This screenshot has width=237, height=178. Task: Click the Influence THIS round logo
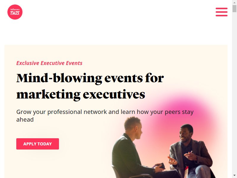(x=15, y=12)
